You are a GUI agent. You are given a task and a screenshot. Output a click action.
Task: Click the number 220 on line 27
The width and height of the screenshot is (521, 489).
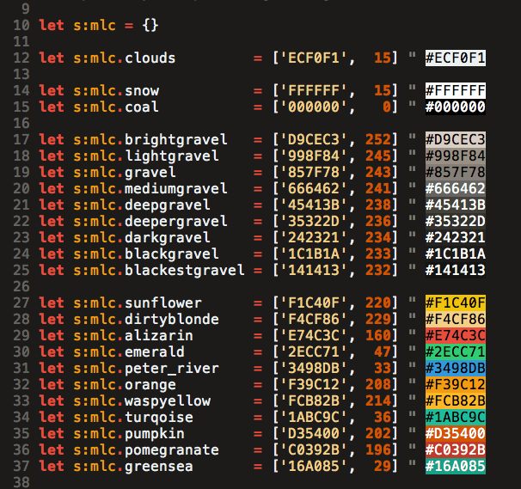click(x=378, y=303)
